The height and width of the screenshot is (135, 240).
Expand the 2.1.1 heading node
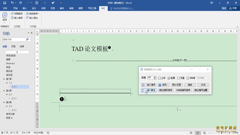10,98
